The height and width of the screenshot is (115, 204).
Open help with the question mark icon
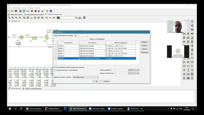coord(47,11)
